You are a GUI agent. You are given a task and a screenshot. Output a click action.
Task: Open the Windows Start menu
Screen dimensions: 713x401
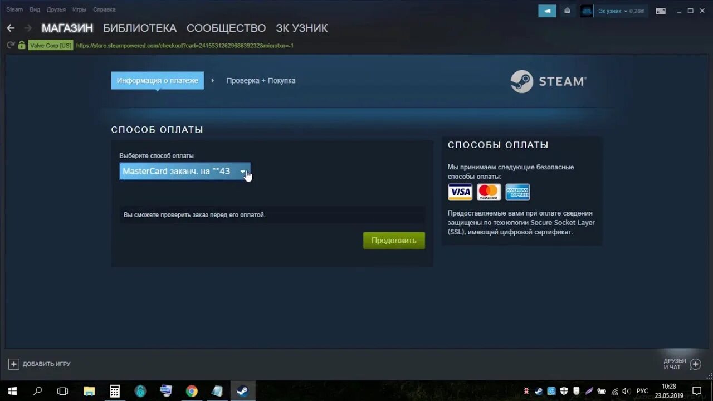click(12, 391)
